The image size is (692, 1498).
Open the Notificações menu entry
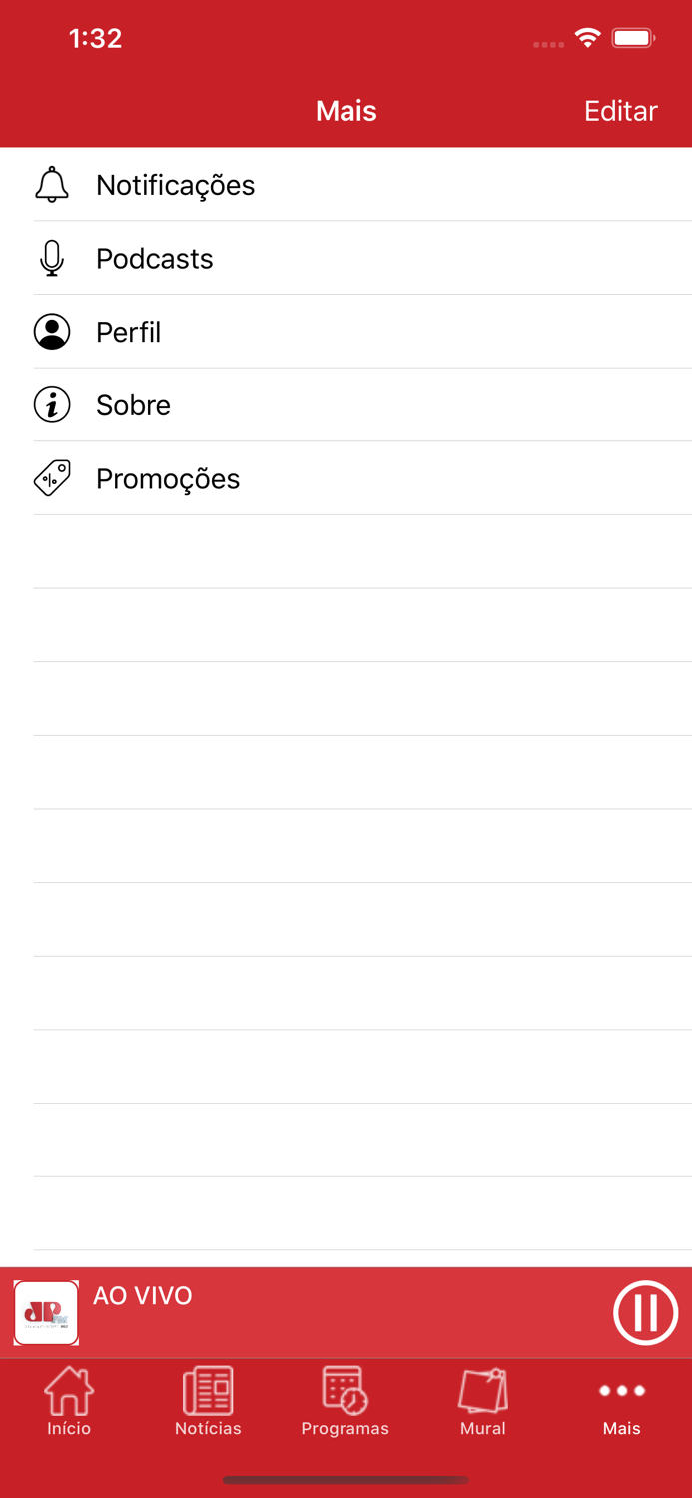(x=176, y=185)
